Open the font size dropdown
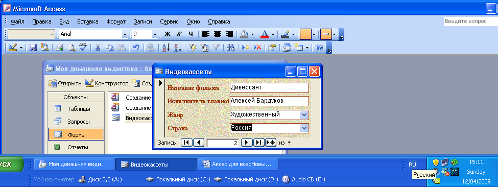Screen dimensions: 498x187 tap(155, 34)
